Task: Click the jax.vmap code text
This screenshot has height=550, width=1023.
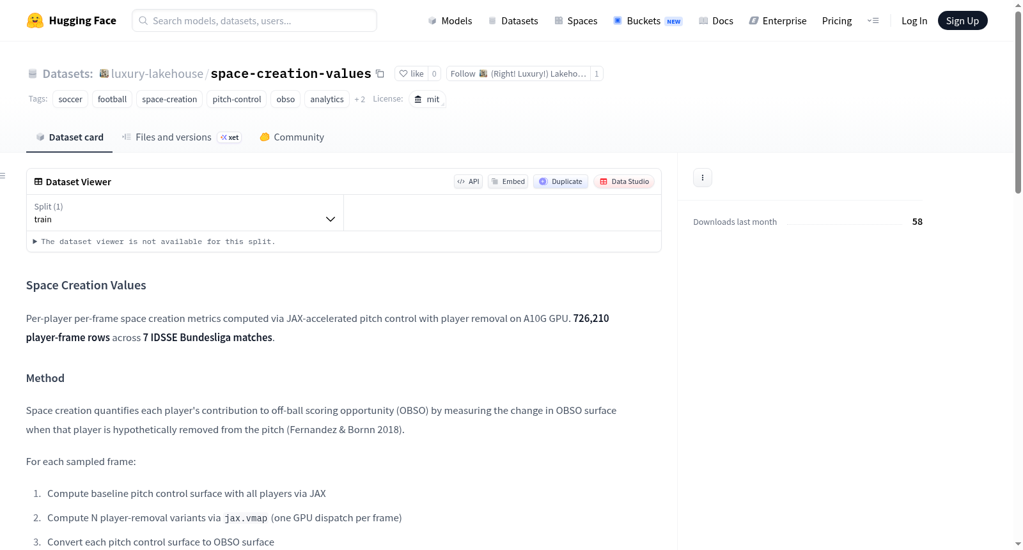Action: [x=246, y=518]
